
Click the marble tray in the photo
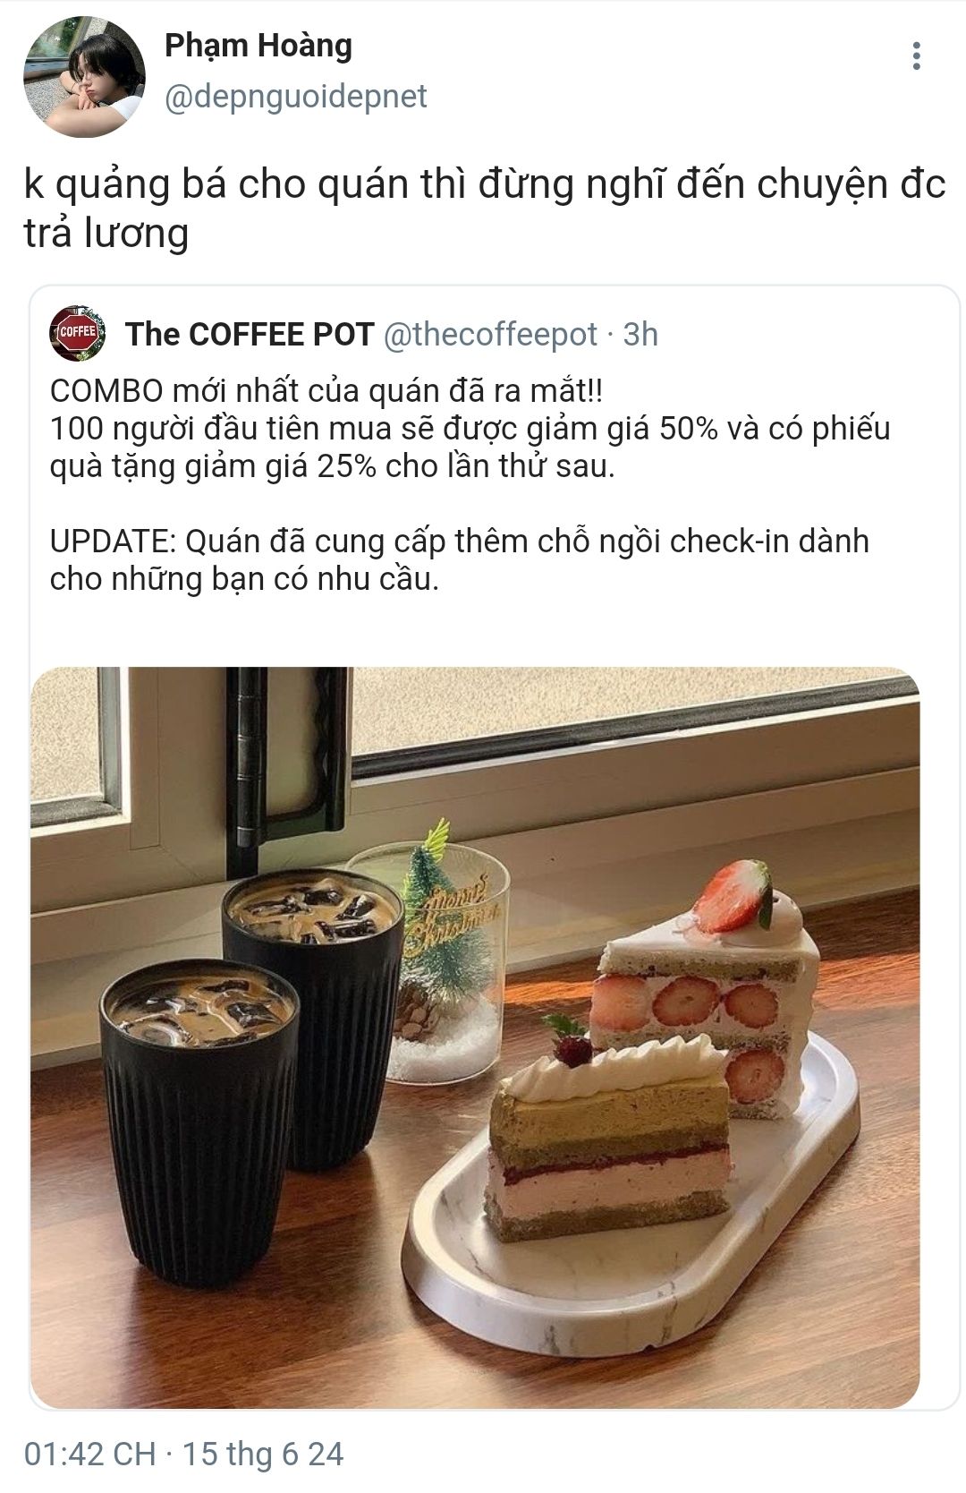(631, 1208)
